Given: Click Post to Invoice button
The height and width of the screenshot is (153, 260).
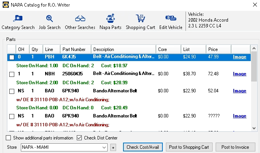Looking at the screenshot, I should click(x=235, y=147).
